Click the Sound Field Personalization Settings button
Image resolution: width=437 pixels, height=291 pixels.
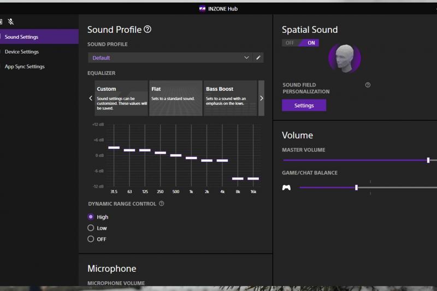point(304,105)
